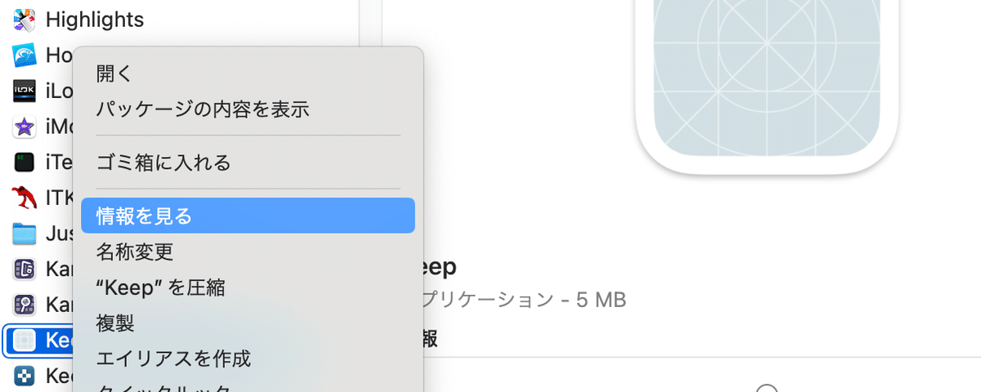Click the iTerm terminal icon
The height and width of the screenshot is (392, 981).
click(x=25, y=162)
